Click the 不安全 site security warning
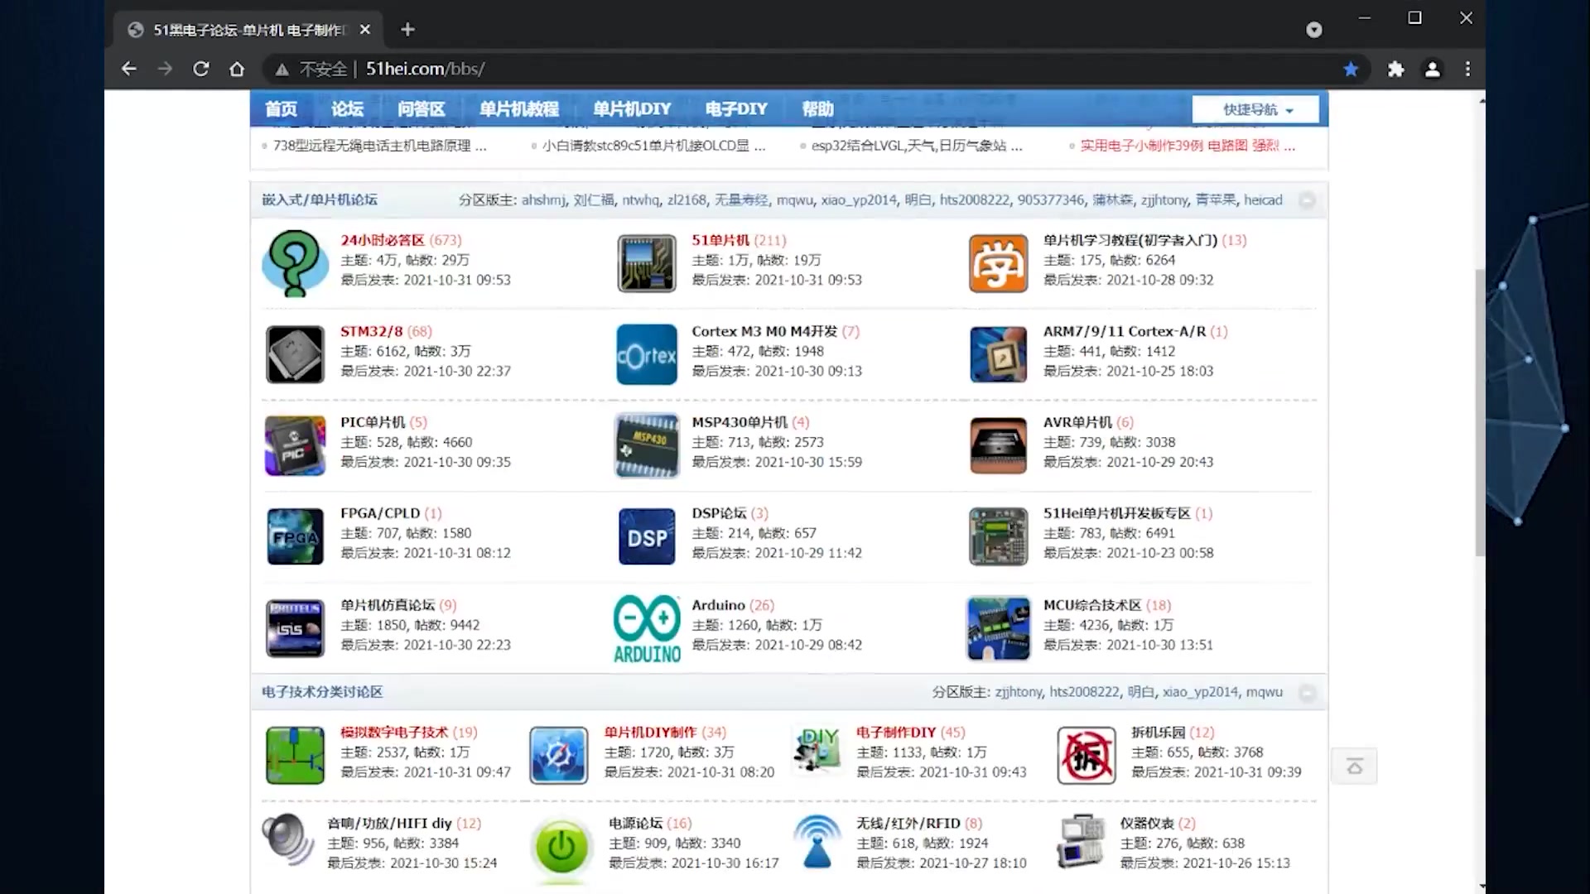The image size is (1590, 894). [x=312, y=70]
